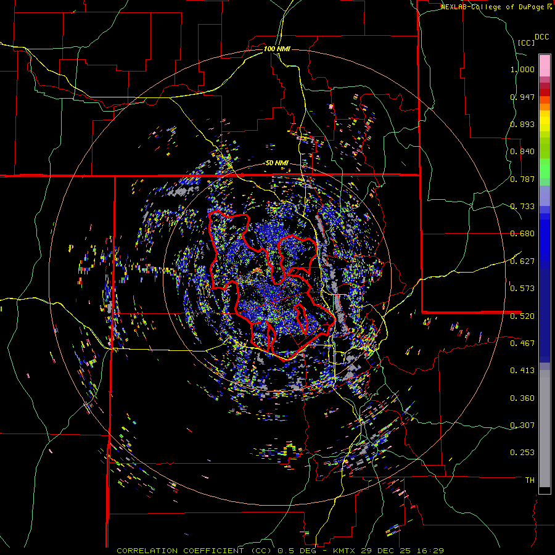The image size is (555, 555).
Task: Click the 0.947 scale value
Action: pos(522,97)
